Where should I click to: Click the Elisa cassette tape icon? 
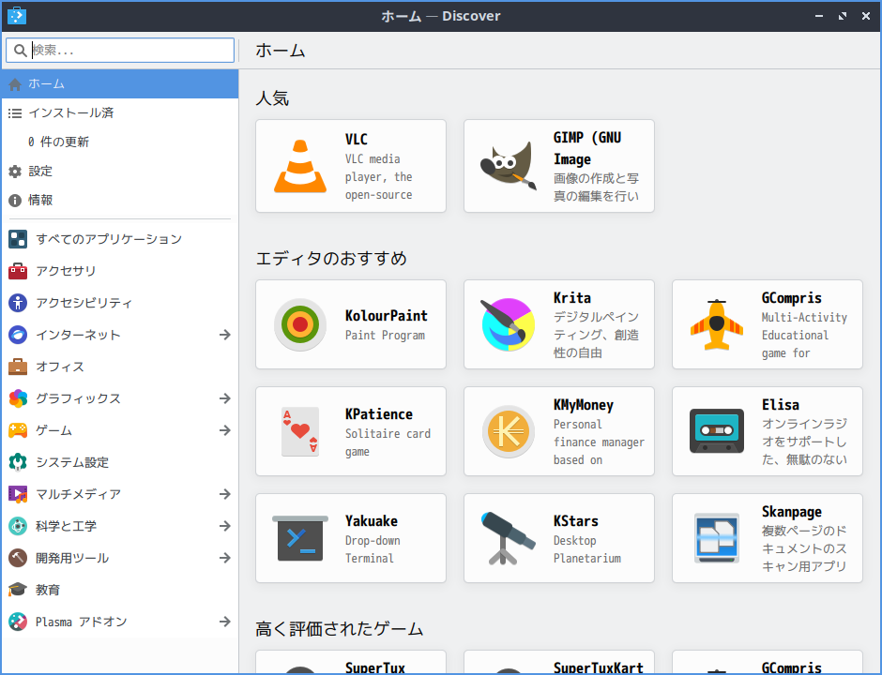(716, 431)
